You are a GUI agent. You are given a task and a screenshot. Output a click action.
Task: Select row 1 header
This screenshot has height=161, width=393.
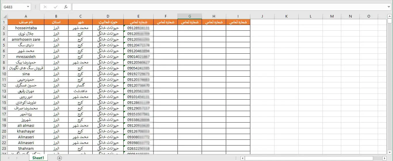pos(4,22)
